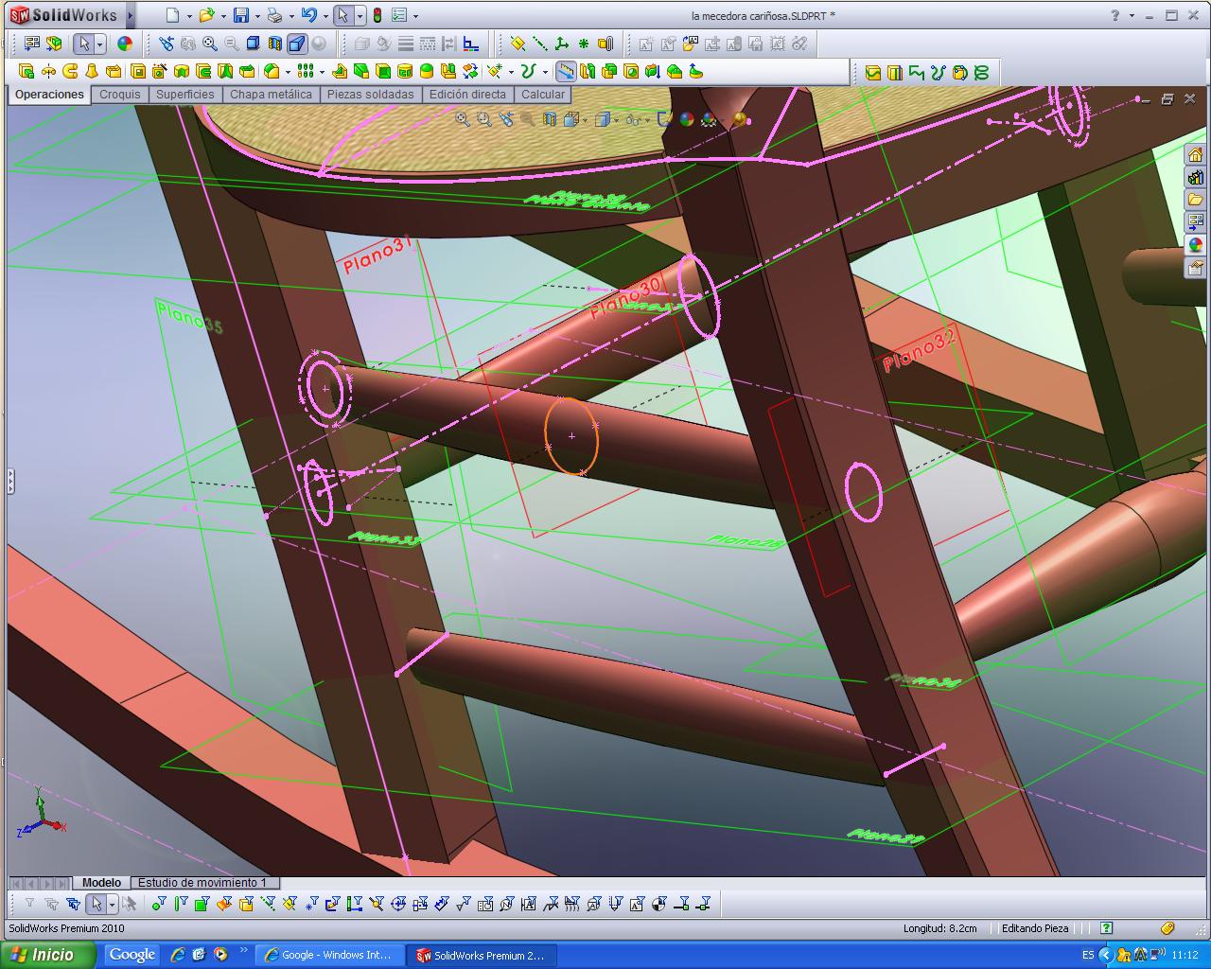Toggle the Selection Filter funnel at the toolbar's start
Screen dimensions: 1211x969
pos(29,905)
